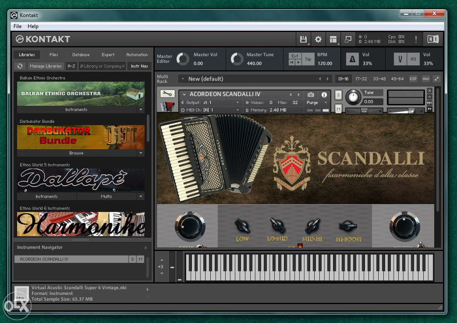Screen dimensions: 457x323
Task: Click Instruments under Balkan Ethnic Orchestra
Action: click(77, 110)
